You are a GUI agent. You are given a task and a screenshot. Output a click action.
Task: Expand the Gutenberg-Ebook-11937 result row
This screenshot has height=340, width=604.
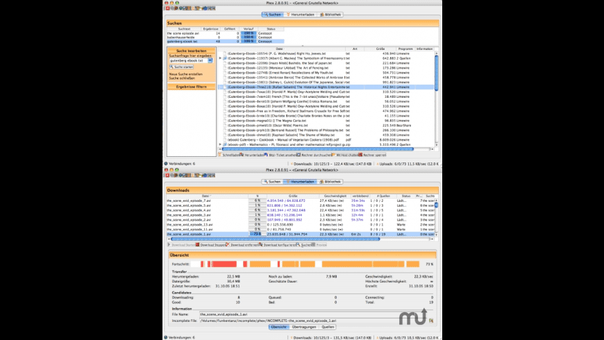(220, 58)
